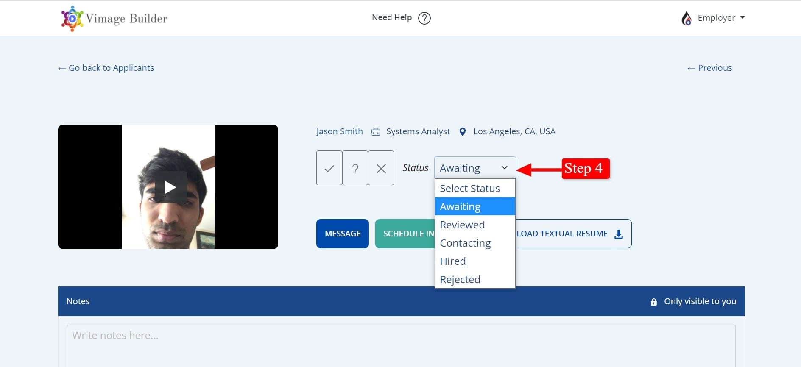Click the lock icon in Notes header
The height and width of the screenshot is (367, 801).
pos(654,302)
